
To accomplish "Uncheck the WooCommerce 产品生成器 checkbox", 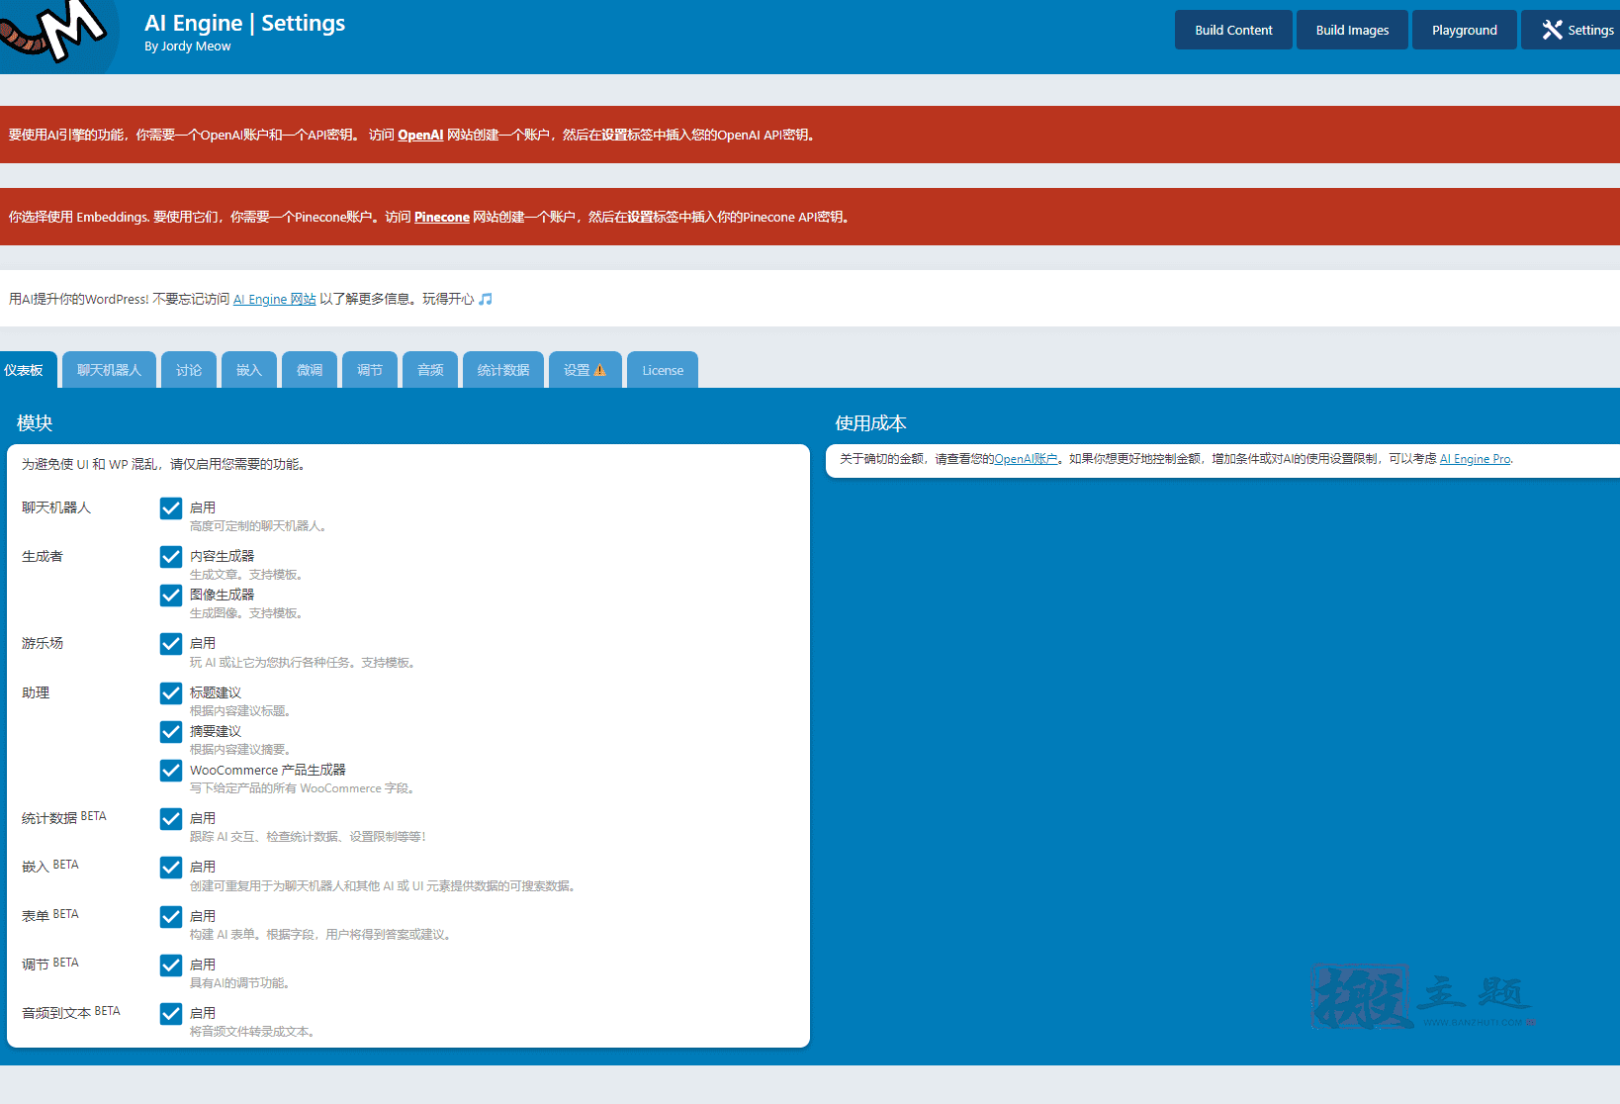I will pos(171,771).
